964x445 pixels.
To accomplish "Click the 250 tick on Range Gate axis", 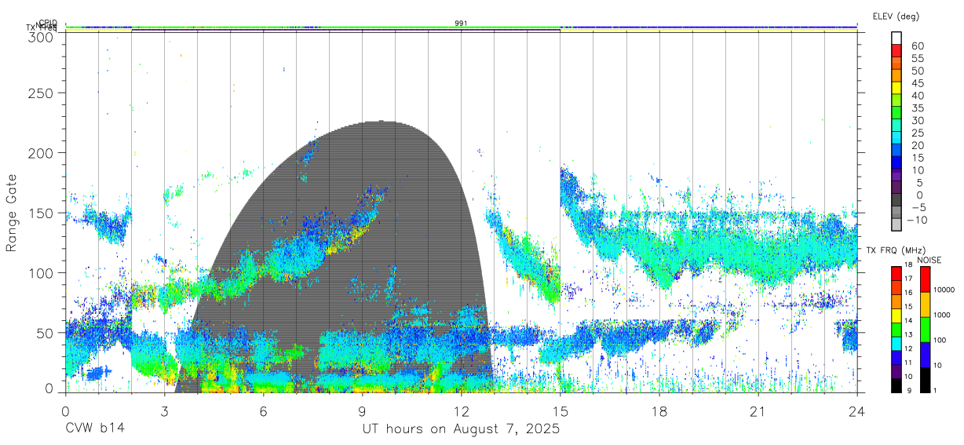I will click(x=41, y=93).
